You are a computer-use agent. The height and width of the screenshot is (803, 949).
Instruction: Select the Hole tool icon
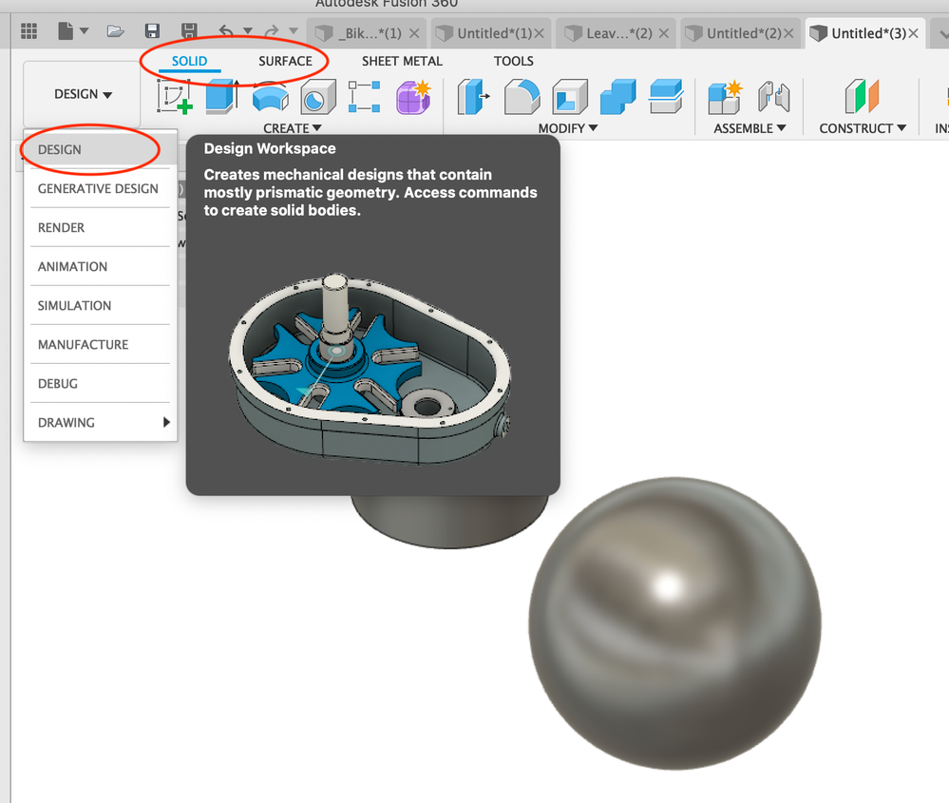pos(317,97)
